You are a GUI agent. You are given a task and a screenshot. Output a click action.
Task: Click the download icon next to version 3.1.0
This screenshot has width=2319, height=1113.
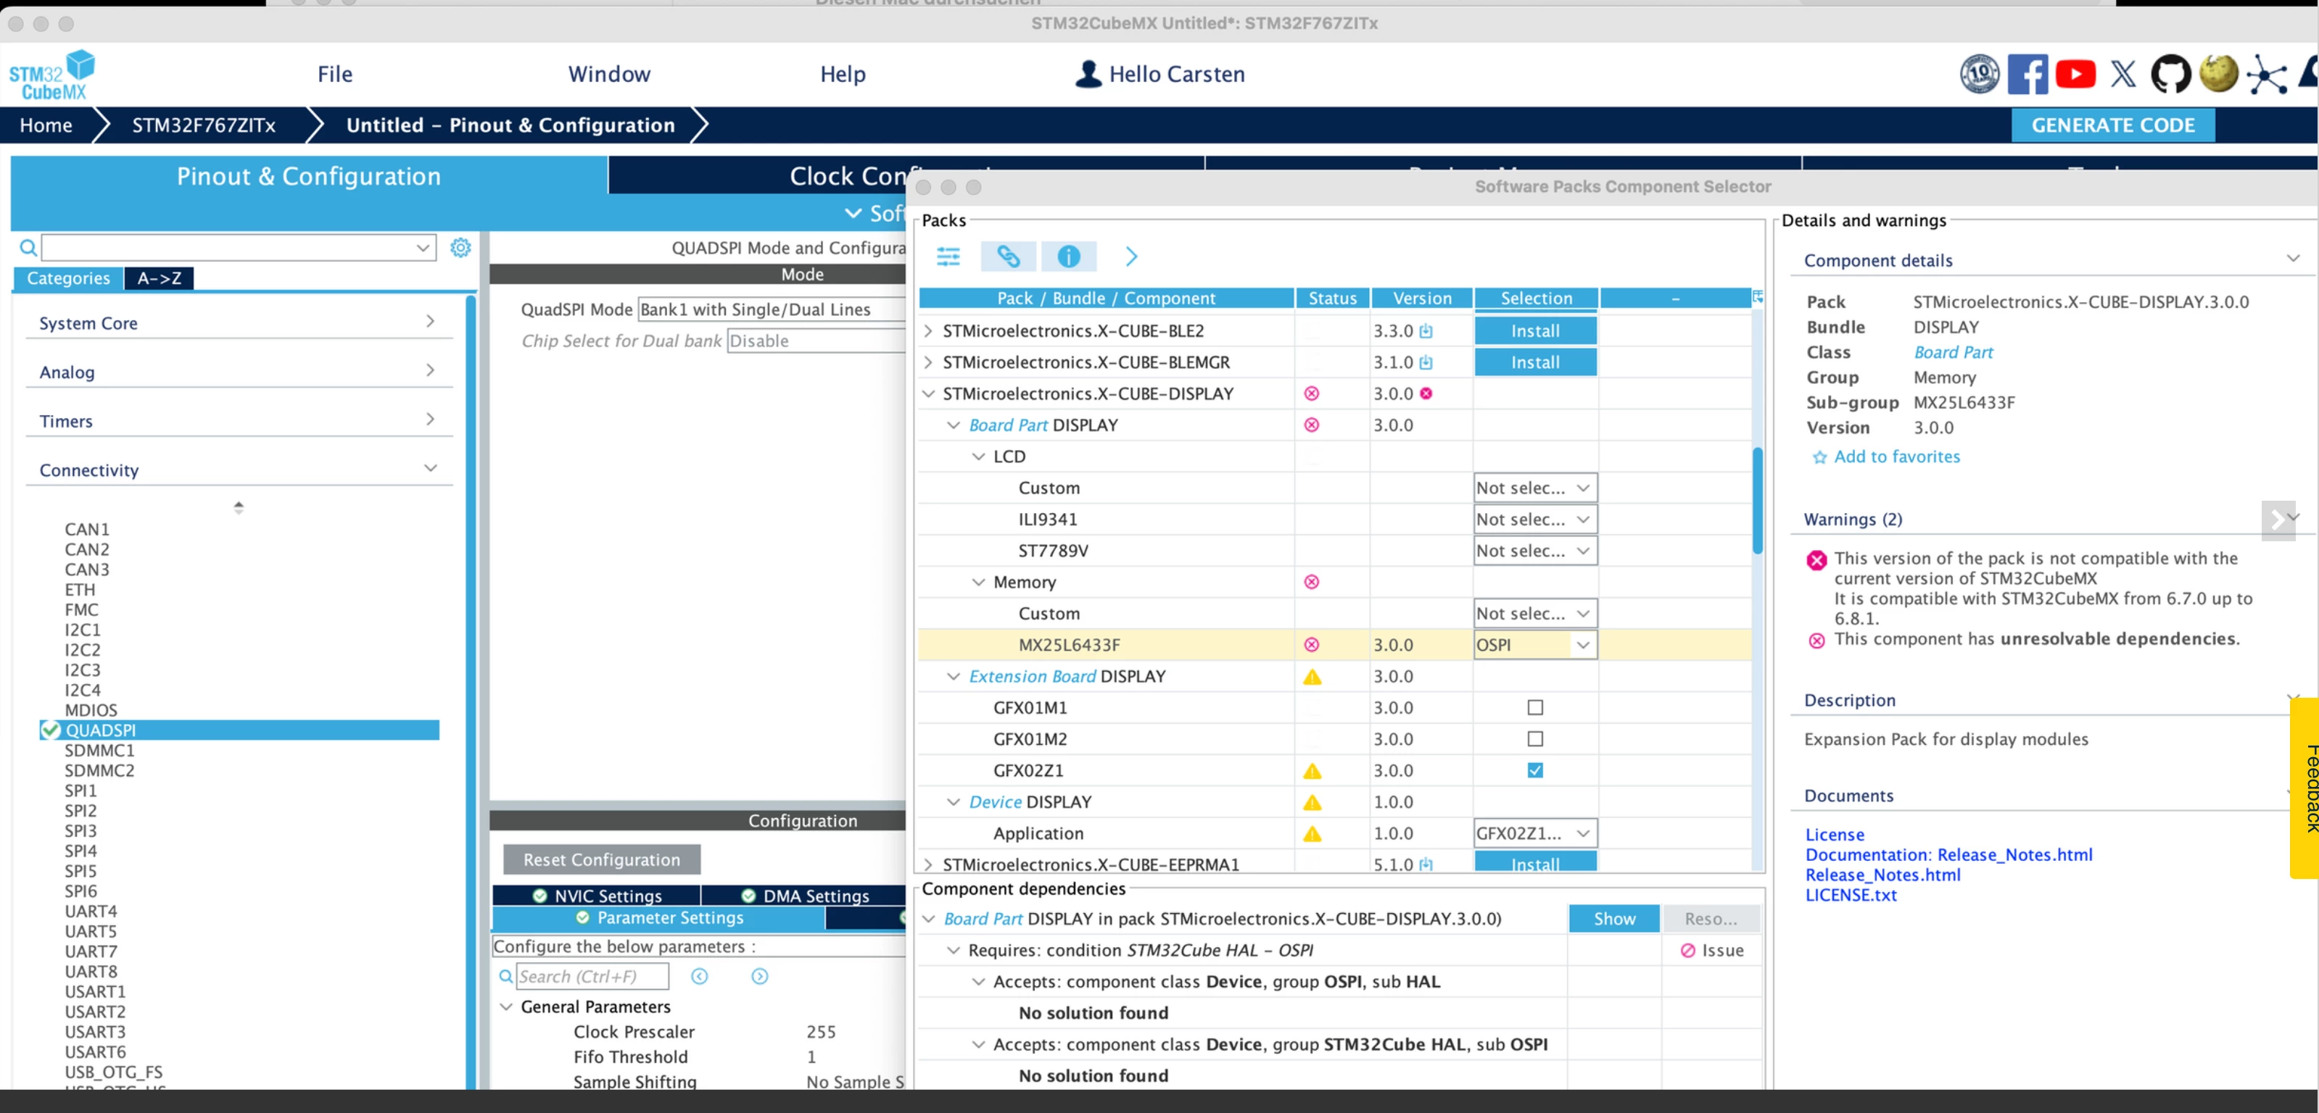pyautogui.click(x=1425, y=362)
